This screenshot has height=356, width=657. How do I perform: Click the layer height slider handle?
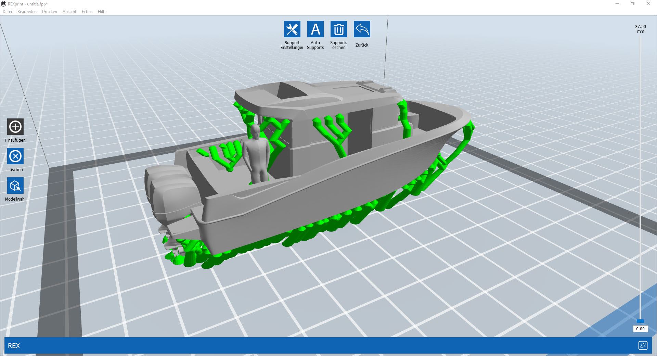pos(640,321)
